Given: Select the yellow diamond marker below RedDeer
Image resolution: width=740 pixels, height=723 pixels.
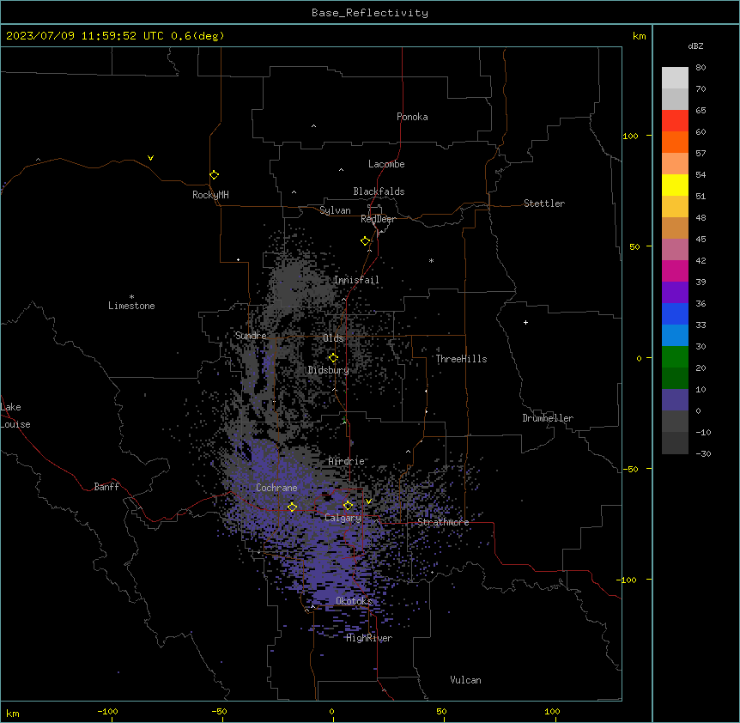Looking at the screenshot, I should (365, 241).
